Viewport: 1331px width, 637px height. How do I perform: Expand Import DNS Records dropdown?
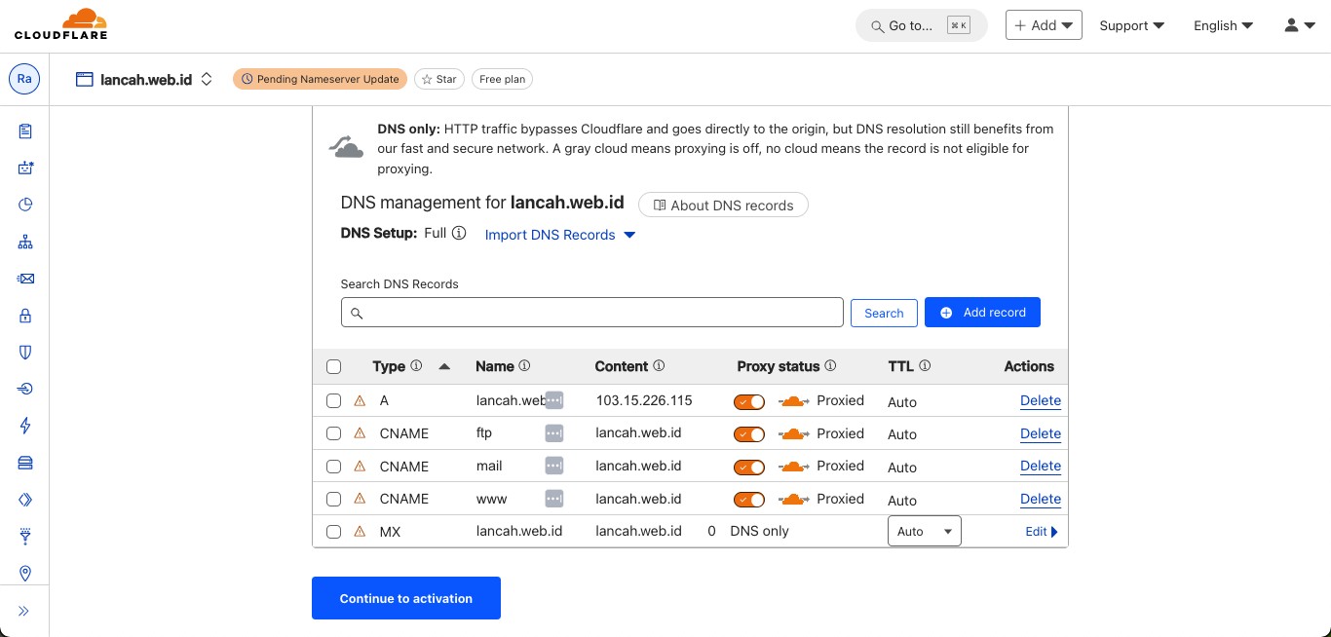(560, 235)
